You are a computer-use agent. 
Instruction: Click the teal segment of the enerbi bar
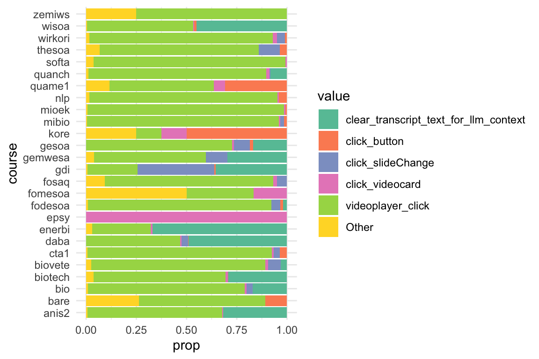(x=219, y=229)
